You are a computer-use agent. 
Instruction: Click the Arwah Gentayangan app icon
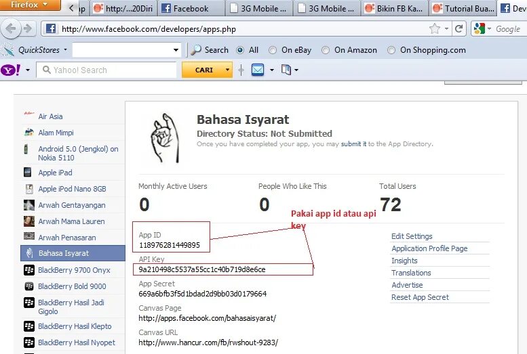29,204
